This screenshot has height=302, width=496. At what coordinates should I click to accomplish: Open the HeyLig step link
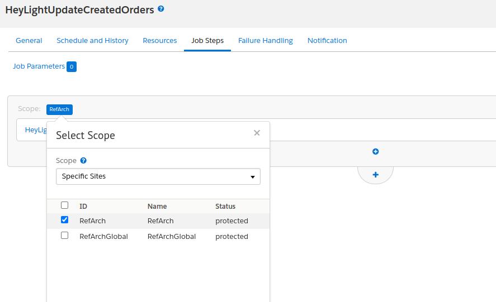pyautogui.click(x=36, y=130)
